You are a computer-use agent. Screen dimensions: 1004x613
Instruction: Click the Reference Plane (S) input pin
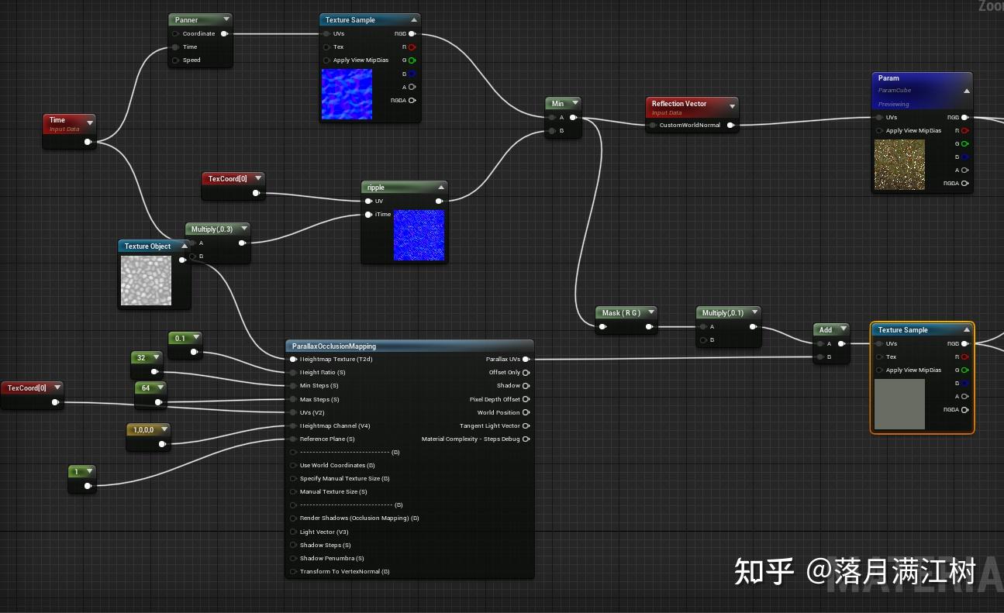pos(293,439)
